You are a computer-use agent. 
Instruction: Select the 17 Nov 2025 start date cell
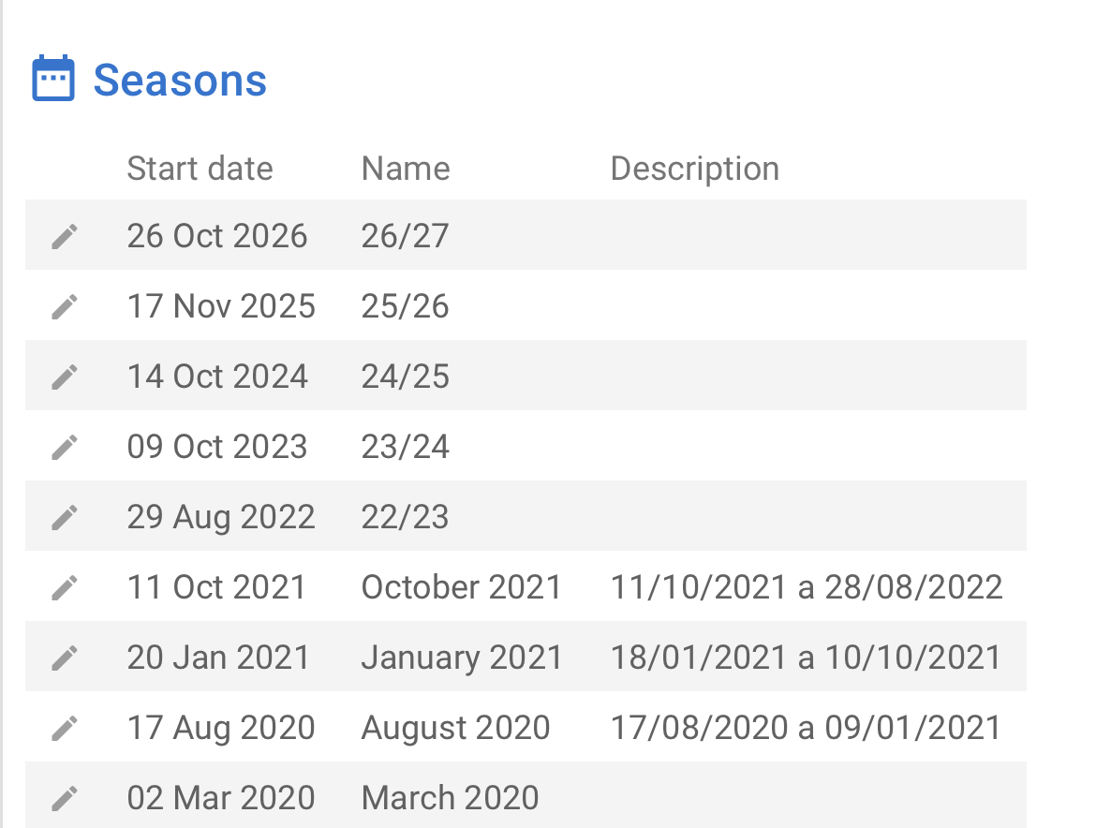[221, 306]
